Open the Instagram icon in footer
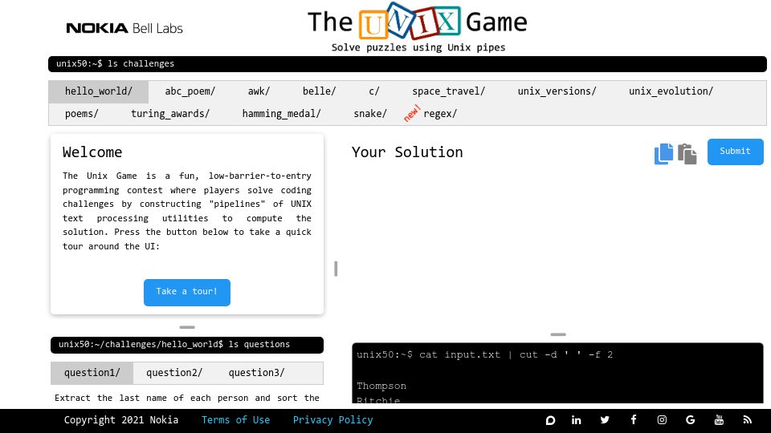Image resolution: width=771 pixels, height=433 pixels. coord(662,419)
